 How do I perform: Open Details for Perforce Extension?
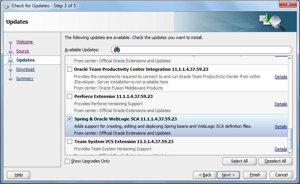tap(281, 104)
